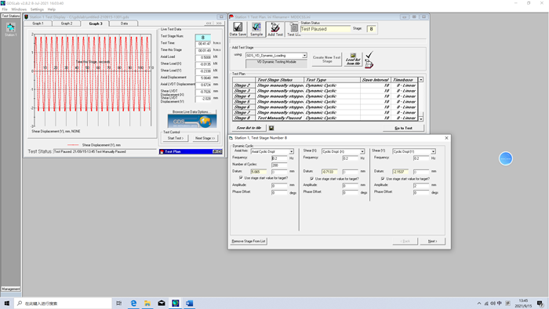
Task: Open the Test List toolbar icon
Action: click(294, 29)
